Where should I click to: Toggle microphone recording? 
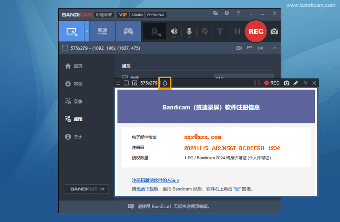(x=189, y=31)
